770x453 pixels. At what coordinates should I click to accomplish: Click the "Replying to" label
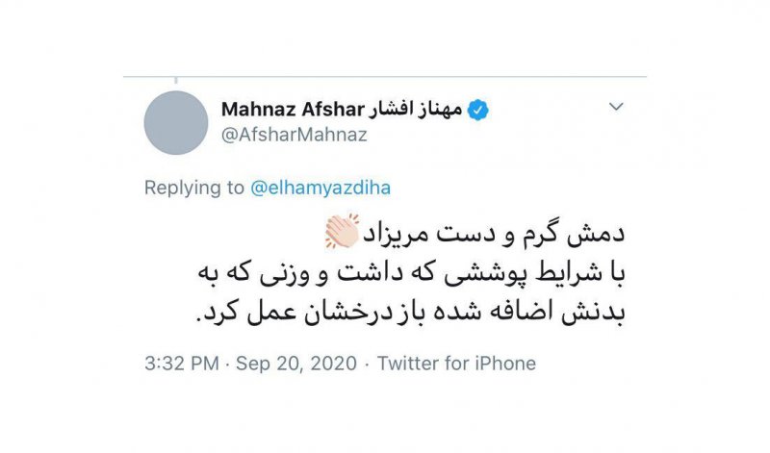point(194,188)
